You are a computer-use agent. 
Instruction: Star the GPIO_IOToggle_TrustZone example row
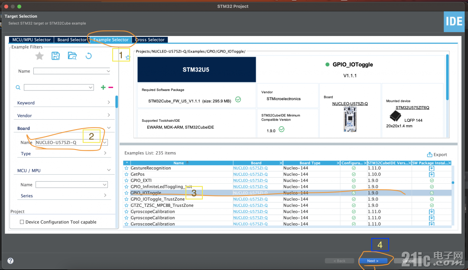pyautogui.click(x=126, y=199)
